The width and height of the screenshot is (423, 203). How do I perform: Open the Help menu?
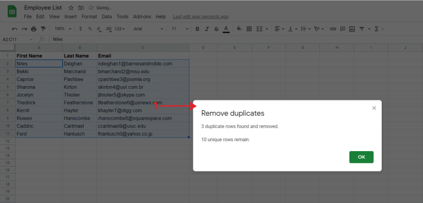click(x=160, y=17)
